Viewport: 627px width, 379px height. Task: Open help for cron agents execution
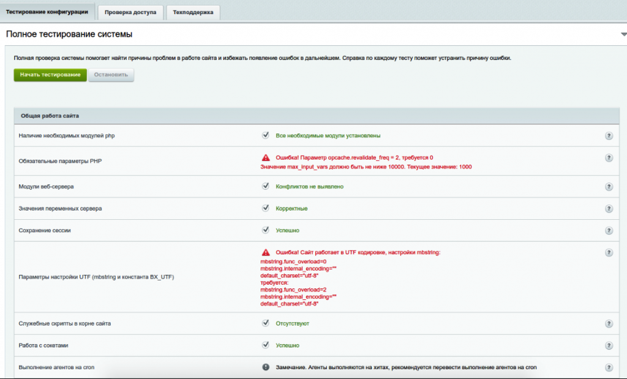[x=609, y=368]
